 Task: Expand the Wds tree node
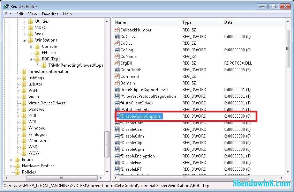(x=24, y=34)
